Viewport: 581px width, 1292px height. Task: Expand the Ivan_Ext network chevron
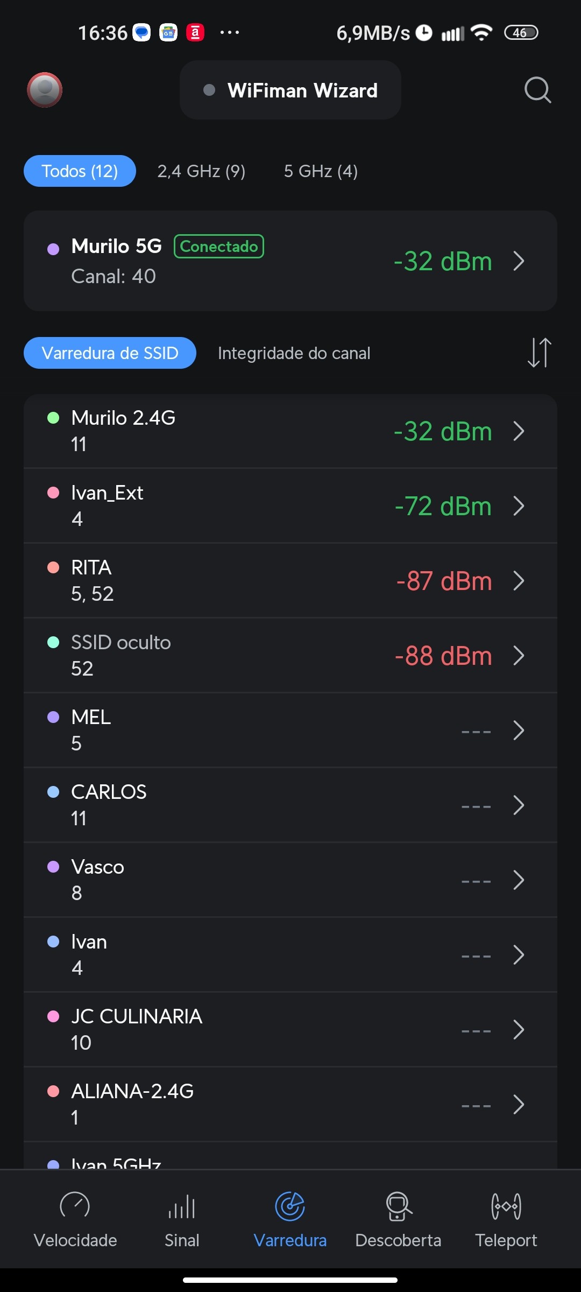(x=519, y=506)
